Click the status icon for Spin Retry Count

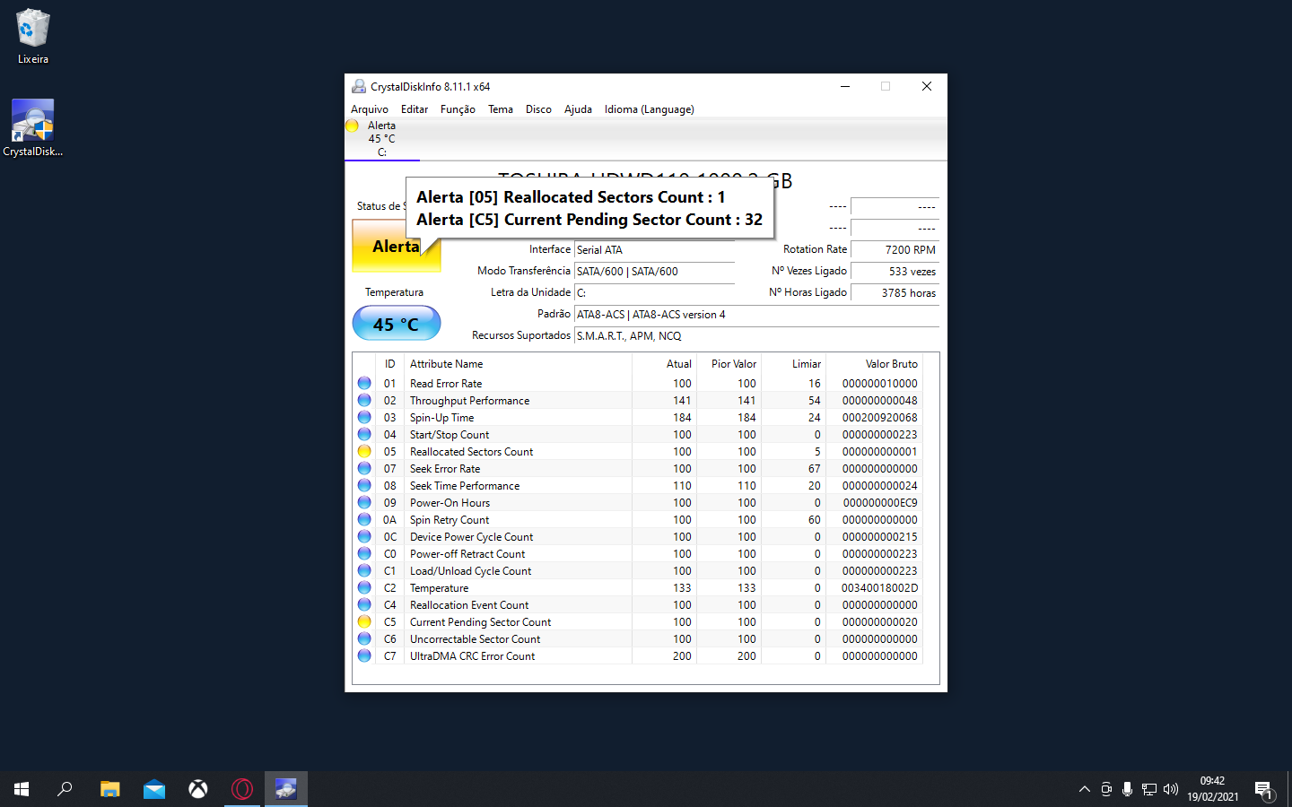point(364,519)
